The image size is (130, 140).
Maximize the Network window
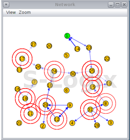tap(118, 5)
